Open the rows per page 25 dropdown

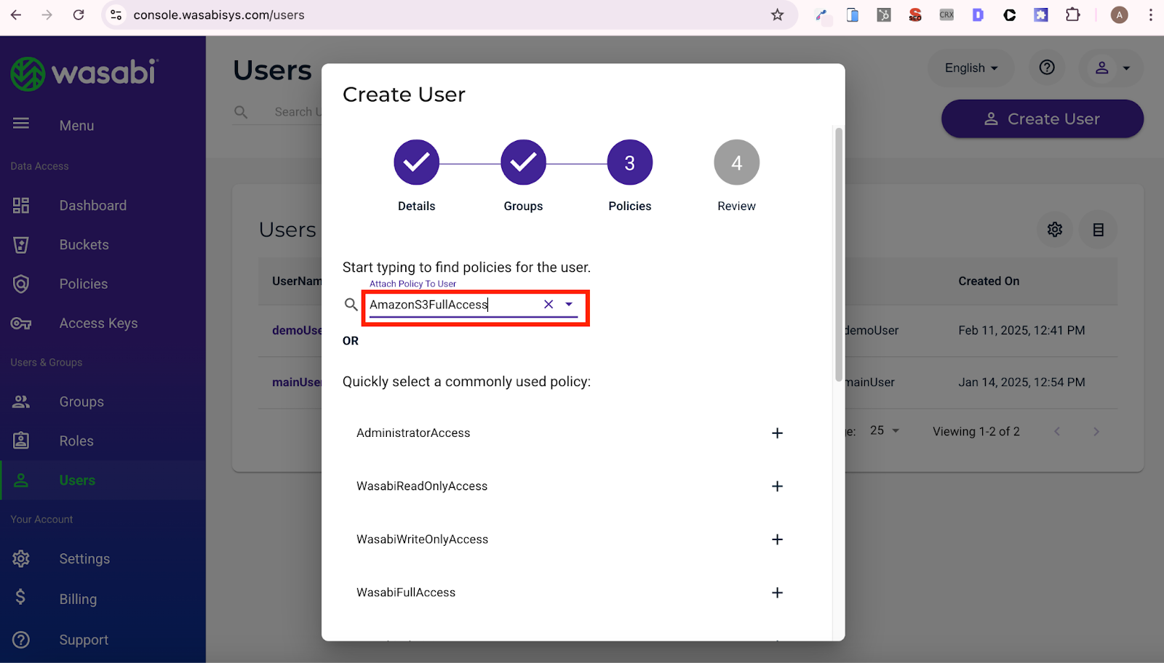click(x=885, y=431)
